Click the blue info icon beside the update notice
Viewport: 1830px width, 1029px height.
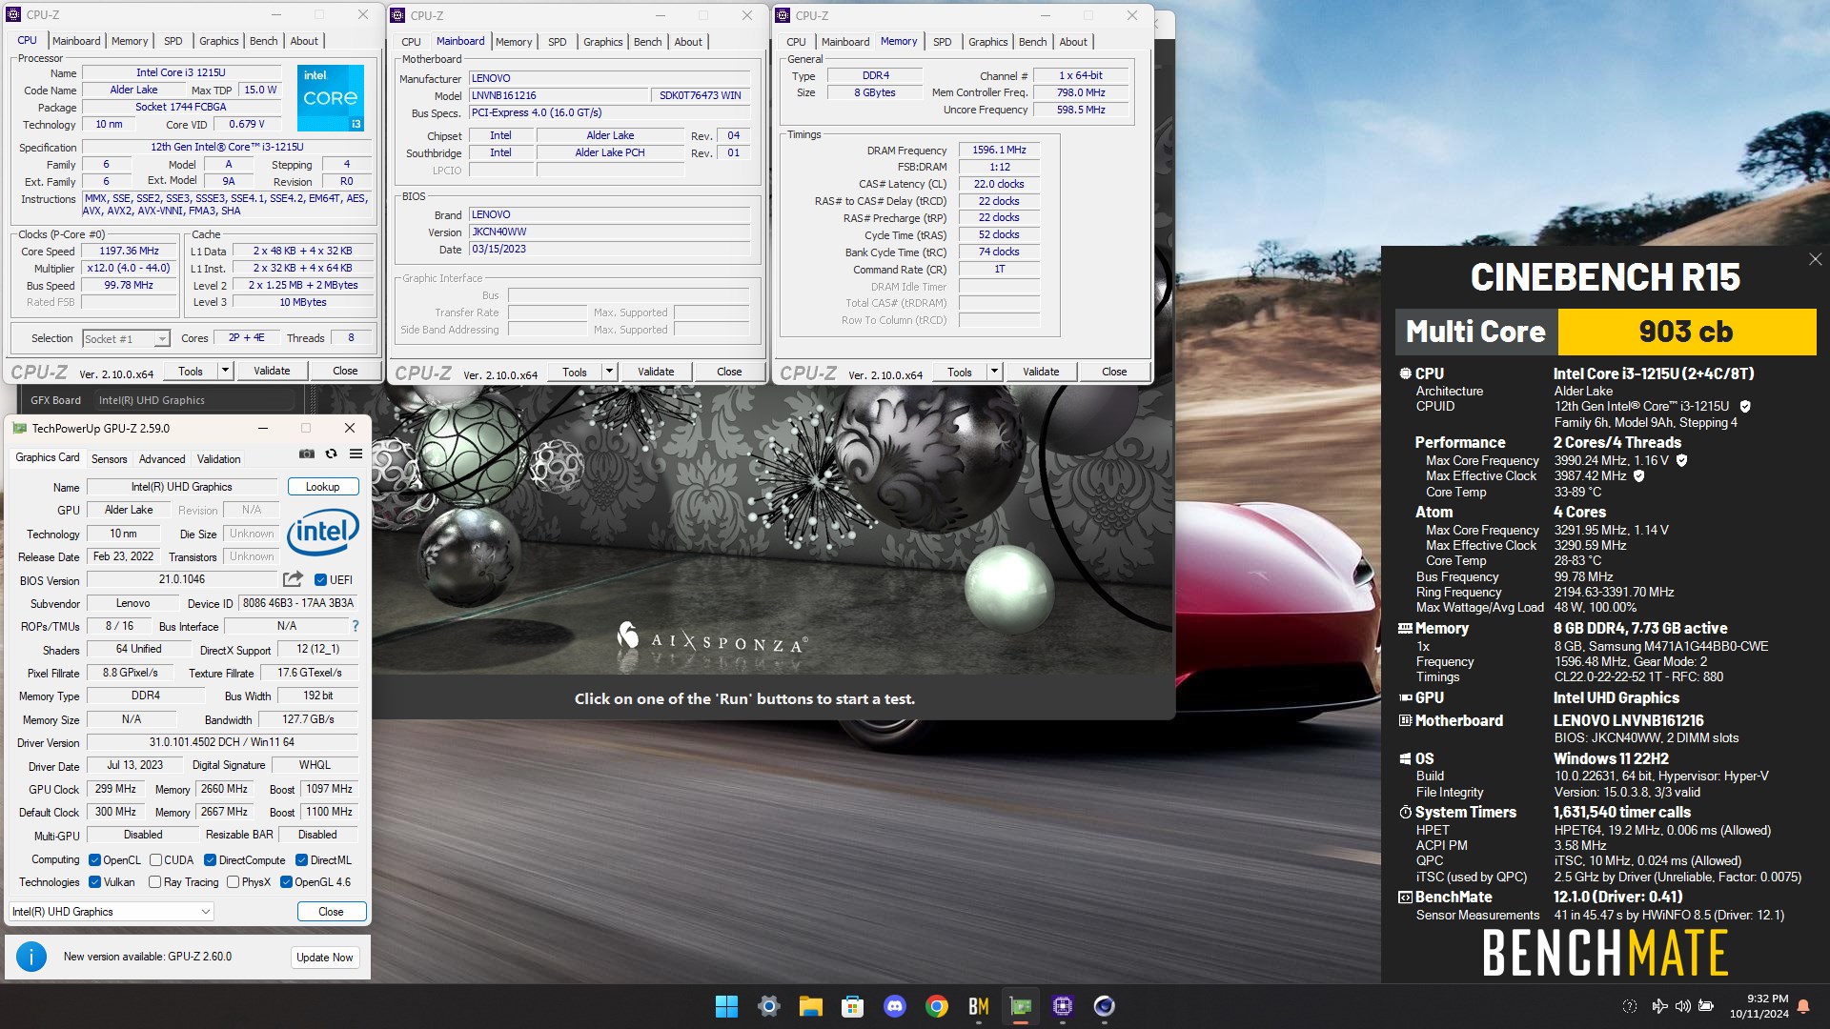31,957
